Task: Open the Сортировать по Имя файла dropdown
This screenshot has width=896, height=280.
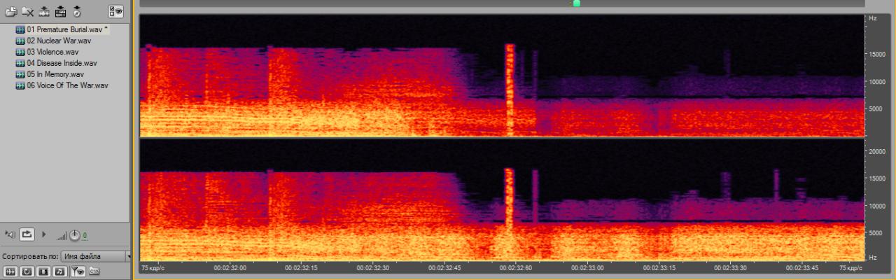Action: 96,256
